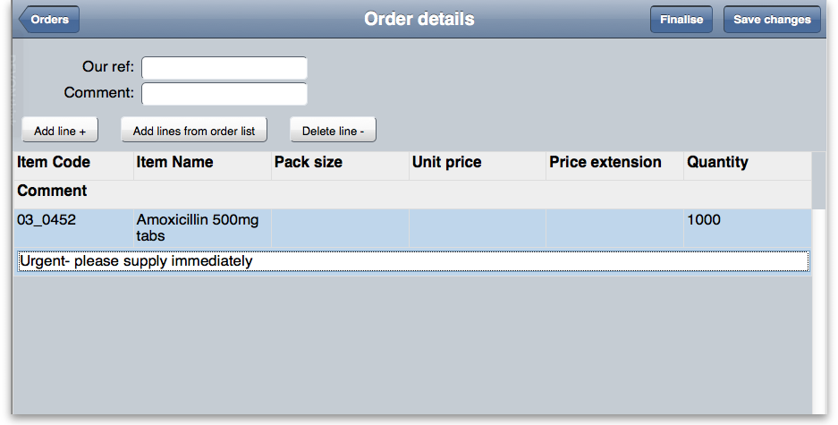
Task: Click Add lines from order list
Action: (x=194, y=131)
